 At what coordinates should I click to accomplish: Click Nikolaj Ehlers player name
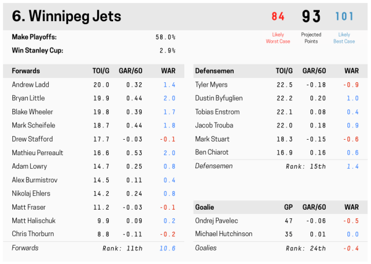[x=31, y=194]
